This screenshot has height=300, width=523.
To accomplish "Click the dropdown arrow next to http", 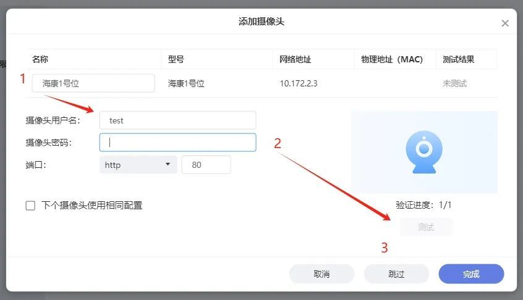I will pos(168,165).
